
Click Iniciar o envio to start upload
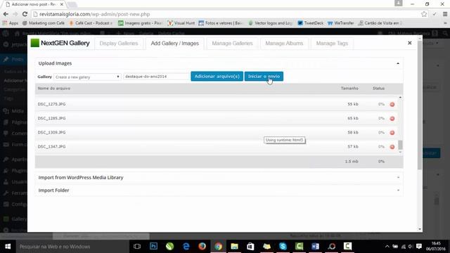pyautogui.click(x=264, y=77)
